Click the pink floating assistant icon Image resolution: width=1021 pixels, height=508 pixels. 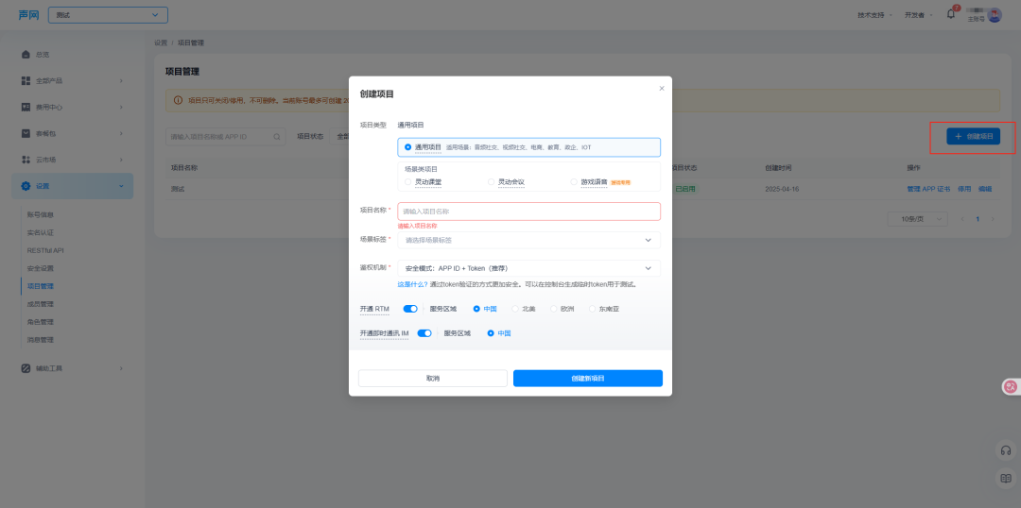[x=1012, y=387]
